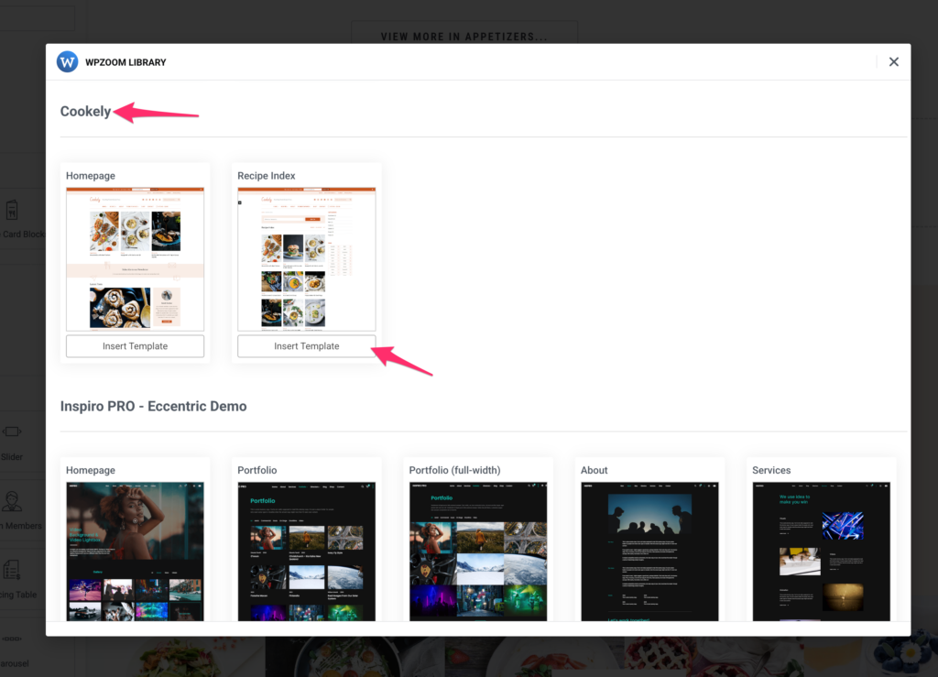Image resolution: width=938 pixels, height=677 pixels.
Task: Select the Pricing Table widget icon in background panel
Action: [12, 570]
